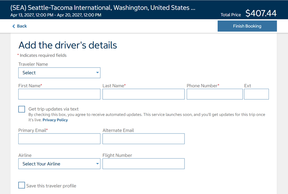
Task: Click the Total Price amount $407.44
Action: pyautogui.click(x=261, y=13)
